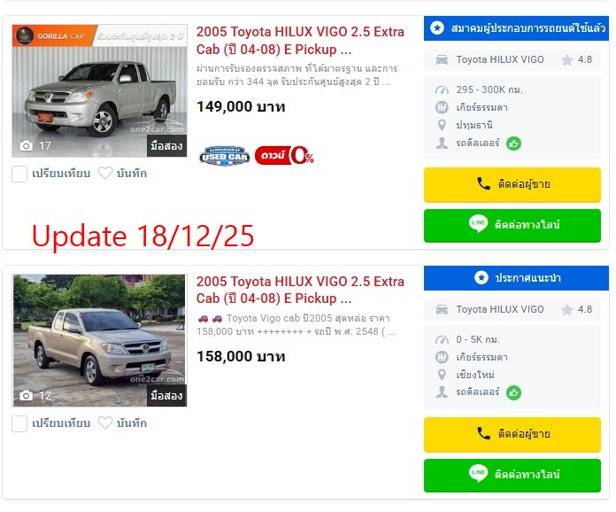Viewport: 616px width, 512px height.
Task: Click the Used Car association badge
Action: pos(224,156)
